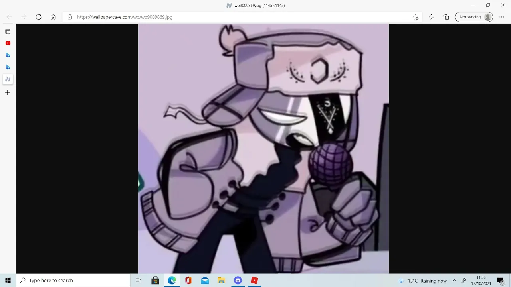The width and height of the screenshot is (511, 287).
Task: Click the Type here to search box
Action: coord(73,280)
